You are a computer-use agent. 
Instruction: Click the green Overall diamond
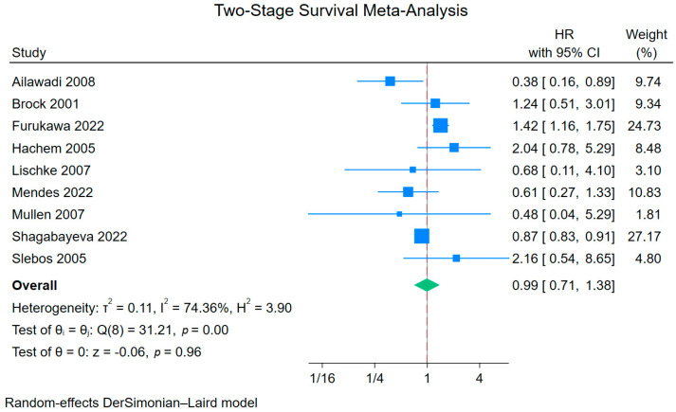[x=427, y=285]
